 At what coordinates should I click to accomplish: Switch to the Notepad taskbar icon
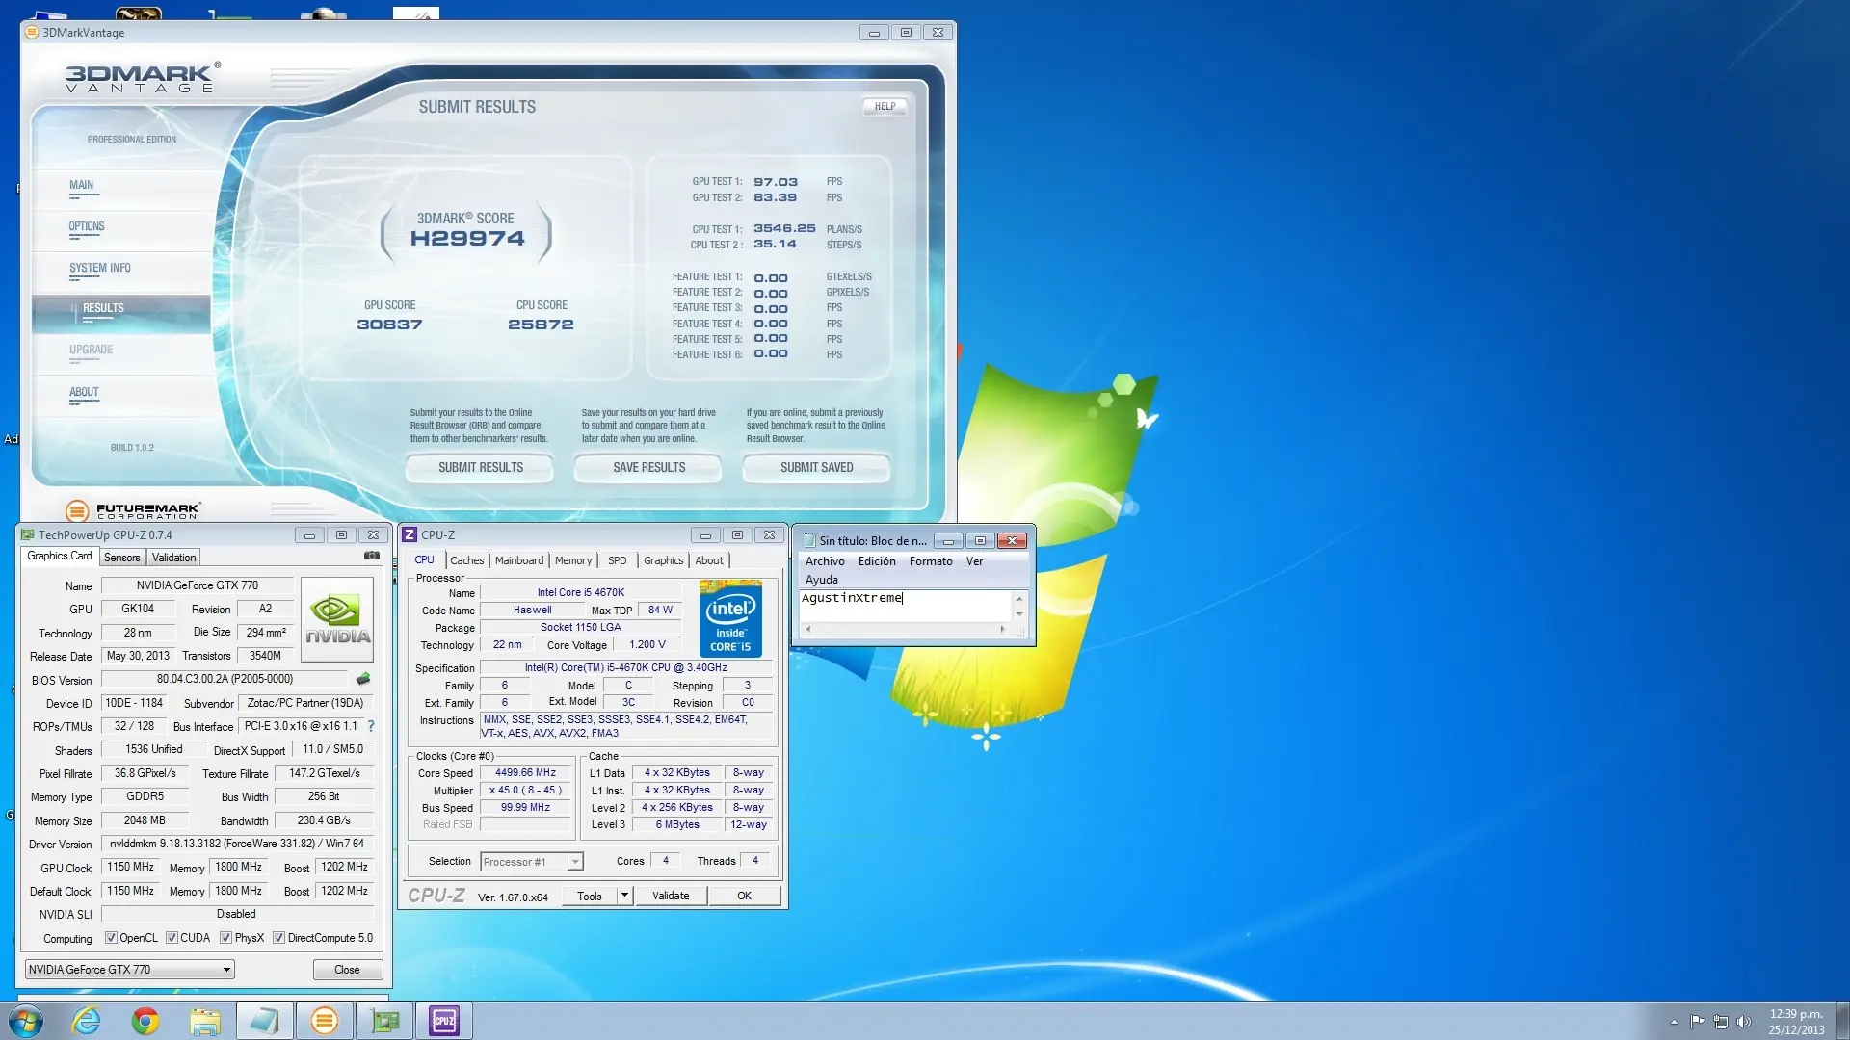point(265,1021)
